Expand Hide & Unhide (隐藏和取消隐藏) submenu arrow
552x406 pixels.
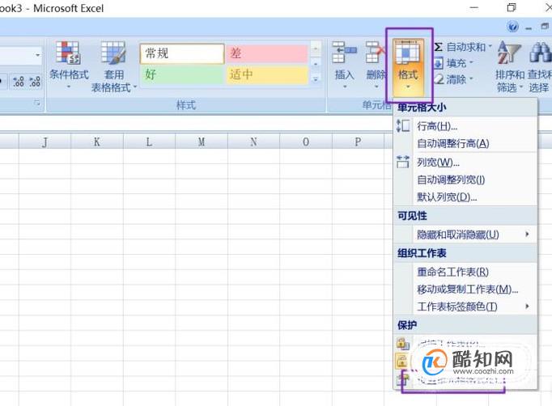pos(527,234)
